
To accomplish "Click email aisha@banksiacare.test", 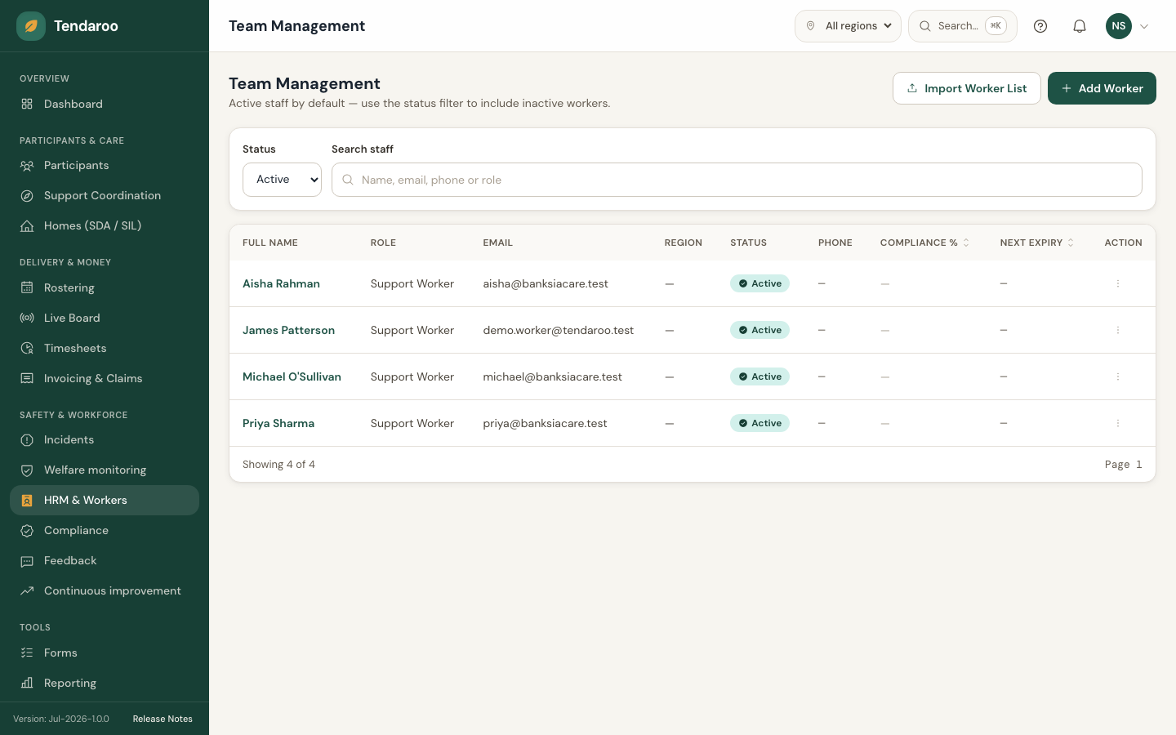I will (x=546, y=283).
